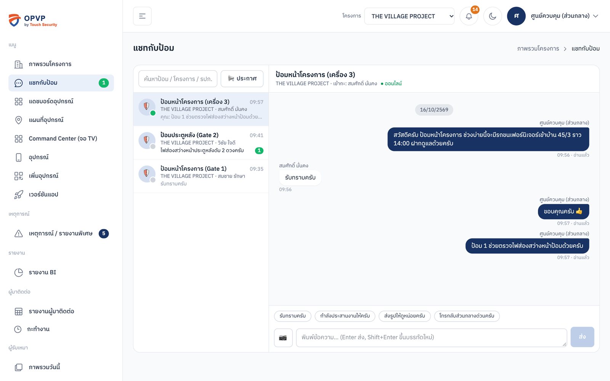Viewport: 610px width, 381px height.
Task: Click the OPVP shield logo
Action: (x=14, y=20)
